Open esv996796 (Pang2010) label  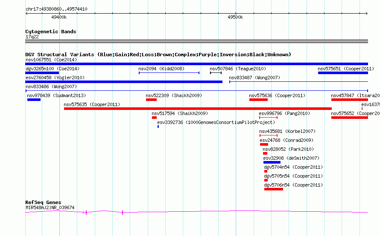tap(284, 113)
